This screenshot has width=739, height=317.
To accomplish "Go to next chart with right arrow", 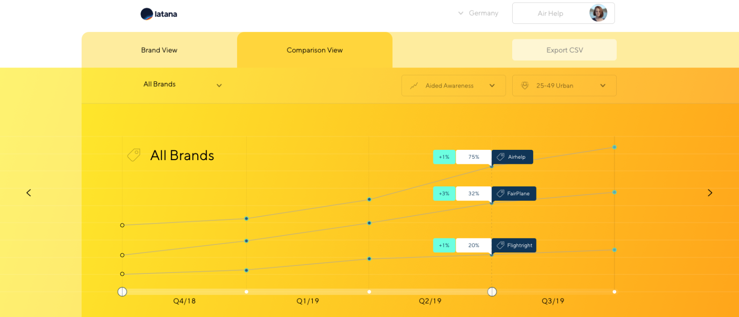I will tap(710, 193).
